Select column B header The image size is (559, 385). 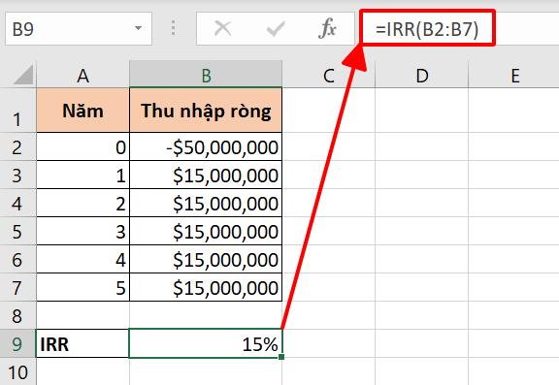click(206, 75)
